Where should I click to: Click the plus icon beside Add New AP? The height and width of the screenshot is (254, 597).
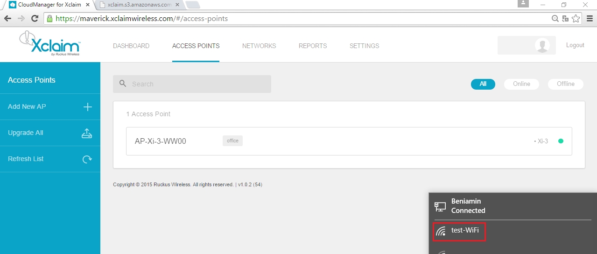coord(87,107)
